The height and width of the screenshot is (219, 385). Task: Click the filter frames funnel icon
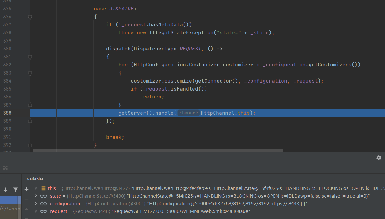coord(15,190)
